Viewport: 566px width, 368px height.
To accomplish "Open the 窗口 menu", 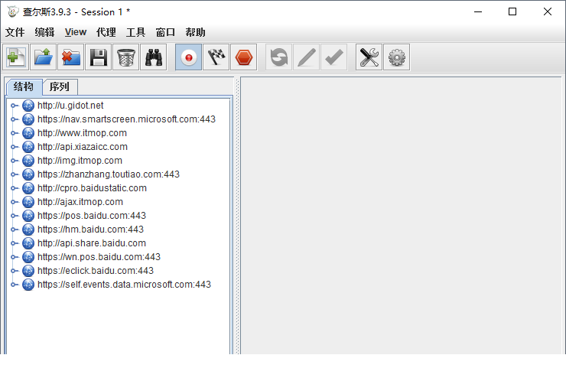I will tap(165, 32).
